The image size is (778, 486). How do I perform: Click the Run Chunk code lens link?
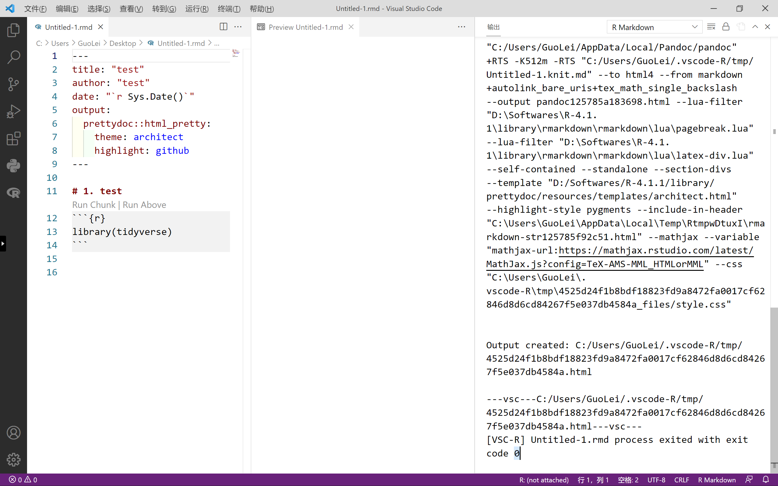click(94, 205)
